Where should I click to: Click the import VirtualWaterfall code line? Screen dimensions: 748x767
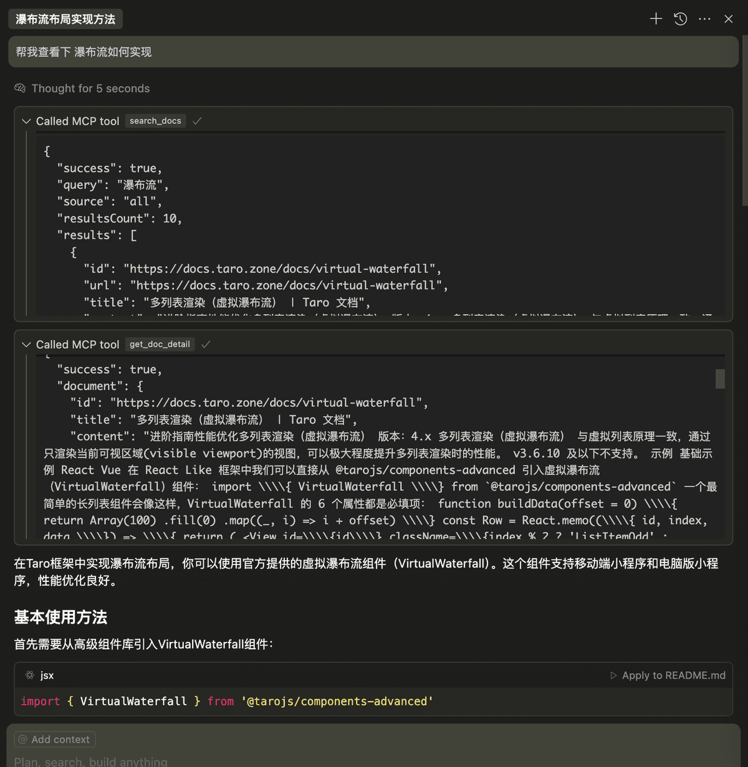click(227, 702)
